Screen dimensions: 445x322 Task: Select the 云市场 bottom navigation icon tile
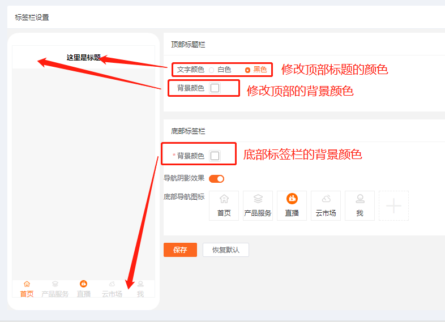point(326,205)
